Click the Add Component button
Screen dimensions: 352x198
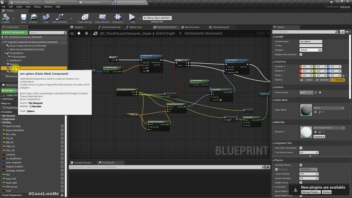15,32
